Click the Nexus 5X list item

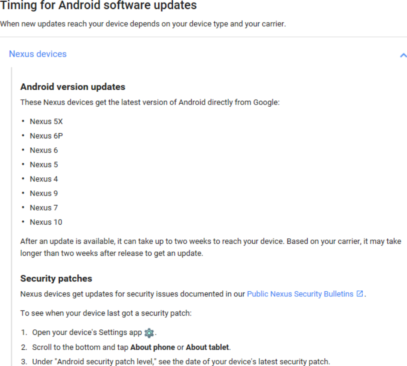click(x=46, y=122)
